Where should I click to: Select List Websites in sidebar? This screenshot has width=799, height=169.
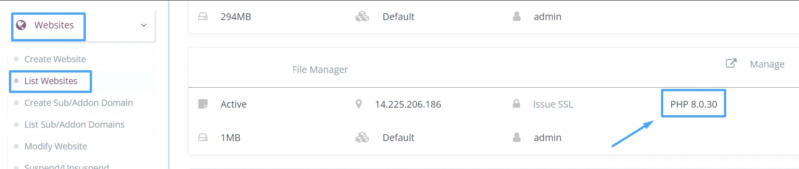(x=51, y=81)
